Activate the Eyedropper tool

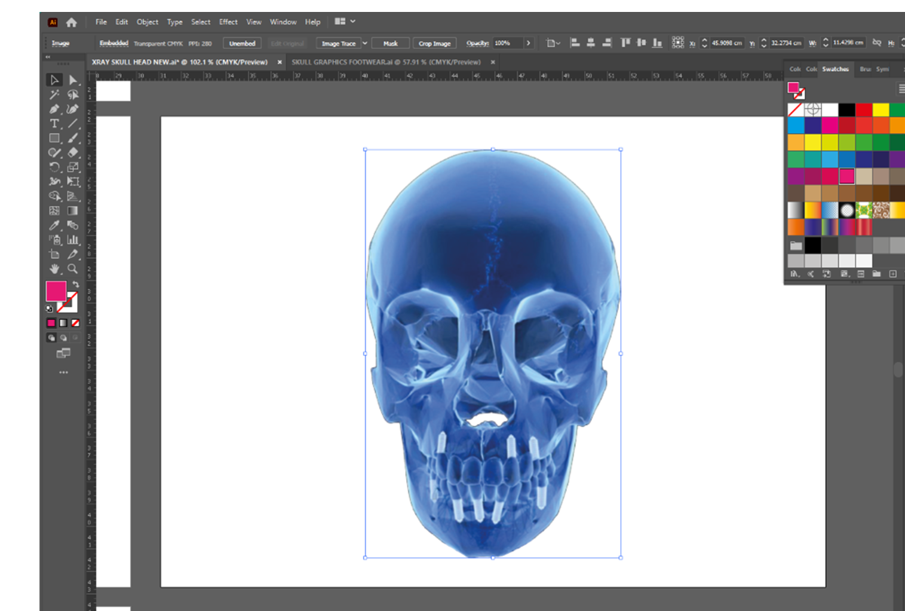pyautogui.click(x=54, y=225)
